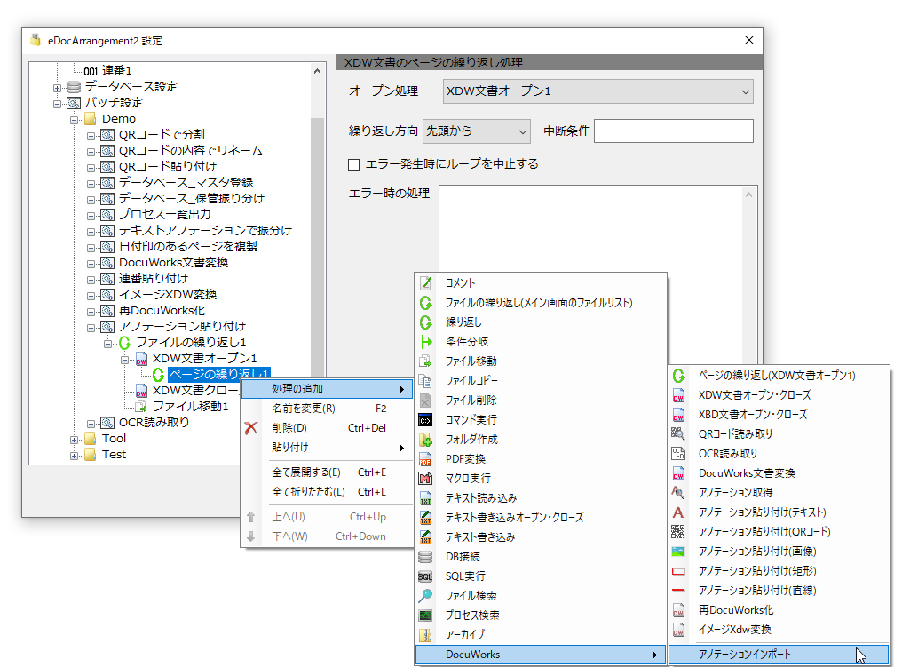Select the ファイル移動1 tree item

[x=190, y=407]
